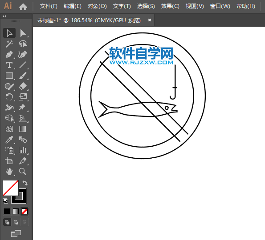Viewport: 265px width, 240px height.
Task: Activate the Artboard tool
Action: [9, 161]
